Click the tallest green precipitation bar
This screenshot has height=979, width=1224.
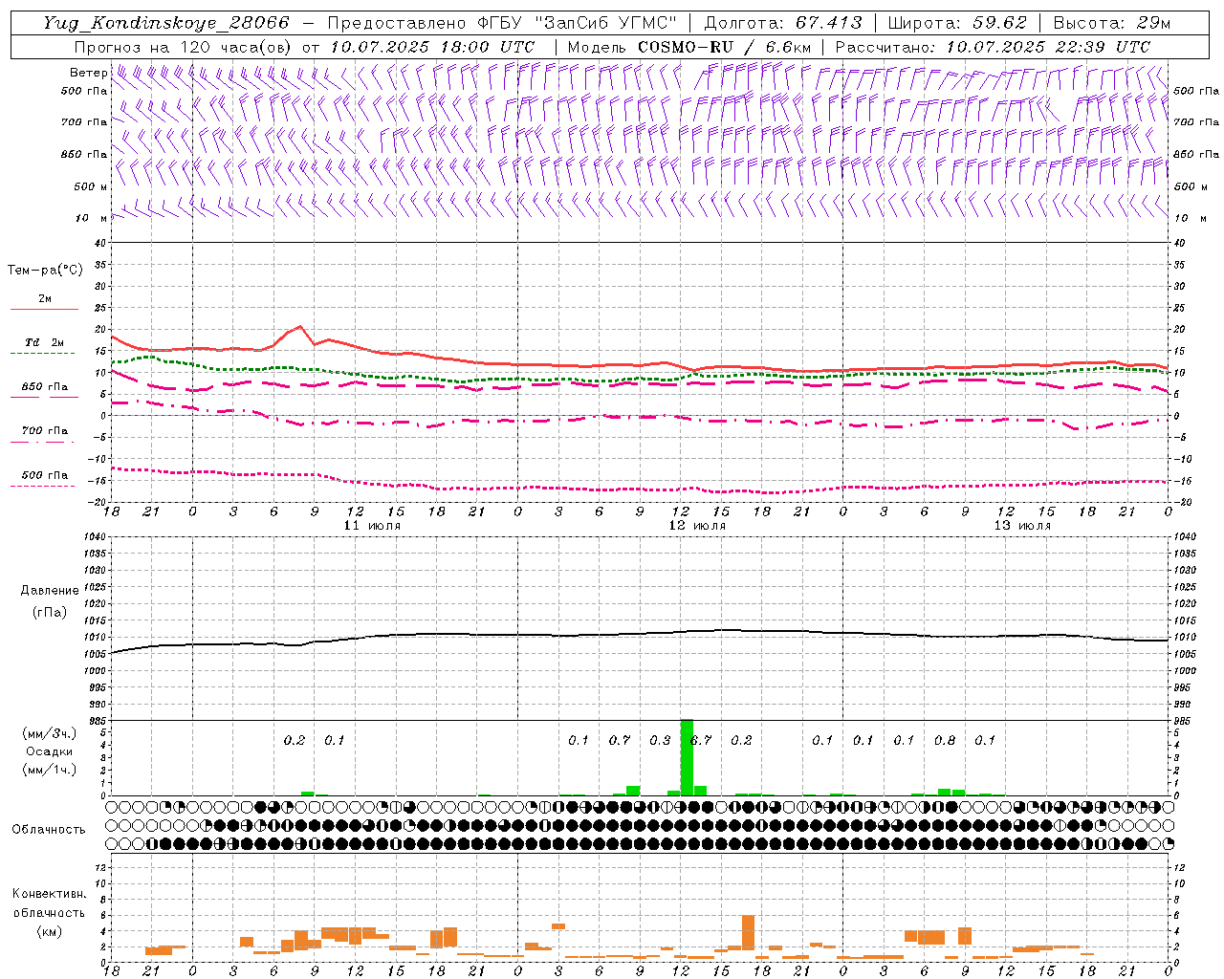click(x=687, y=757)
